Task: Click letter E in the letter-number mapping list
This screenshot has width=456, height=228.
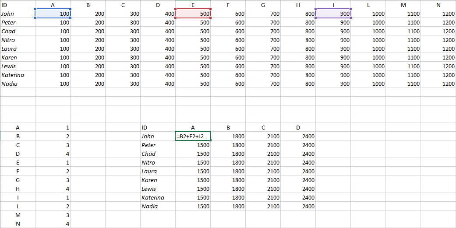Action: tap(18, 162)
